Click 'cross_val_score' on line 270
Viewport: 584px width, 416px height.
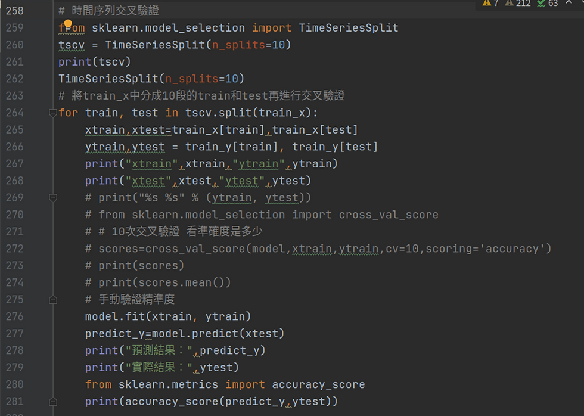(389, 215)
